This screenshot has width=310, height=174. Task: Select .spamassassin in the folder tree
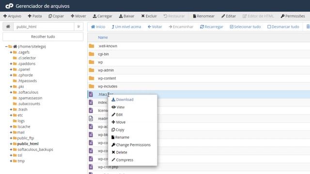pyautogui.click(x=30, y=98)
